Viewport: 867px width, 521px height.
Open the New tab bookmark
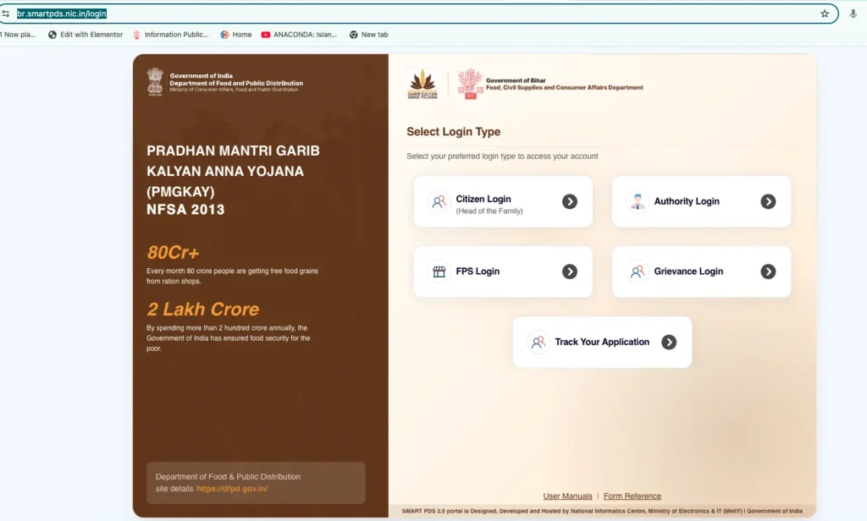[x=369, y=35]
